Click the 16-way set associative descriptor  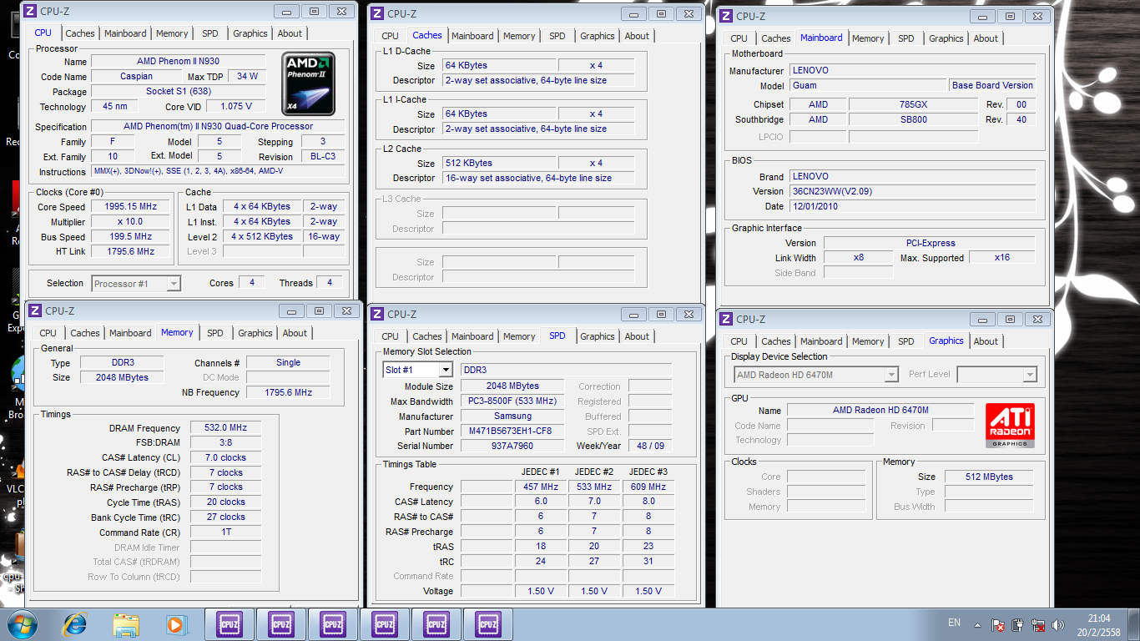point(538,179)
